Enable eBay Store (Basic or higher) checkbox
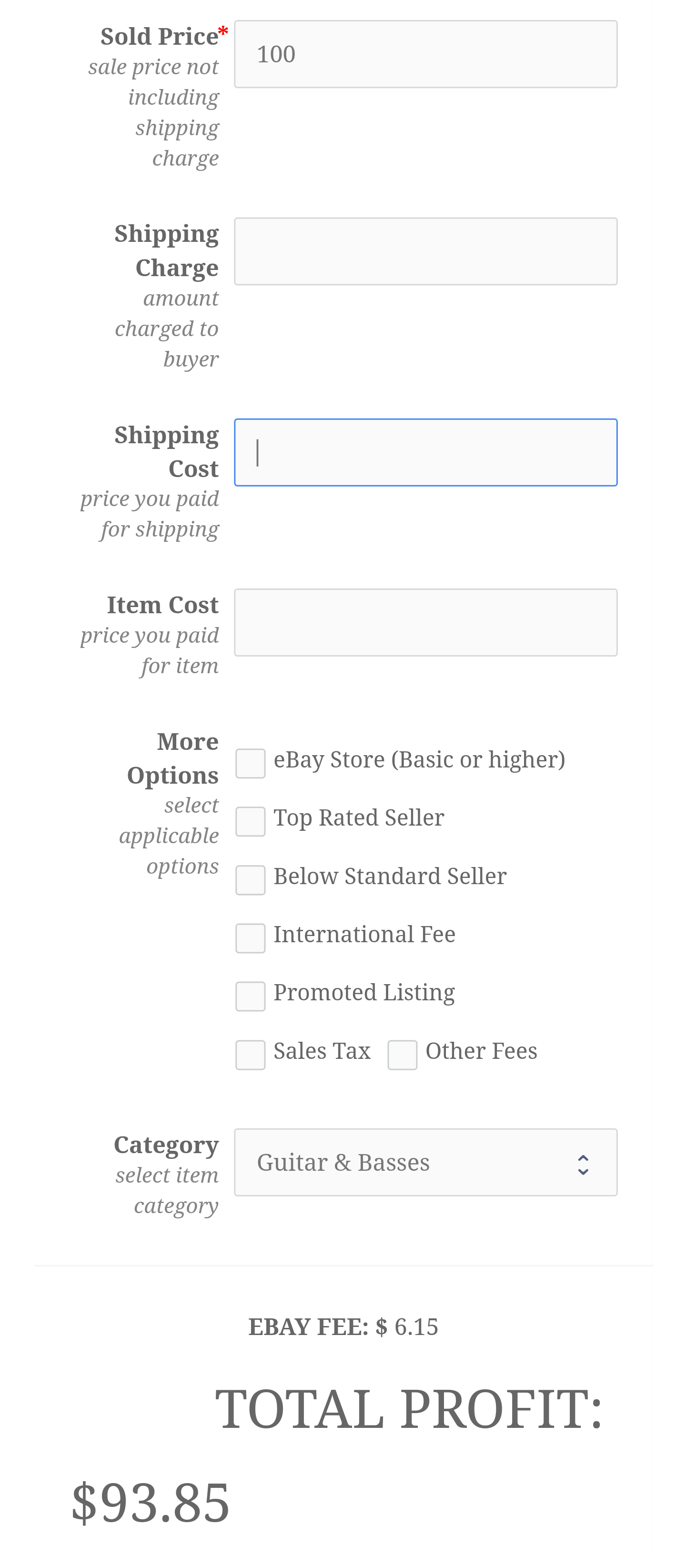686x1555 pixels. pyautogui.click(x=250, y=764)
